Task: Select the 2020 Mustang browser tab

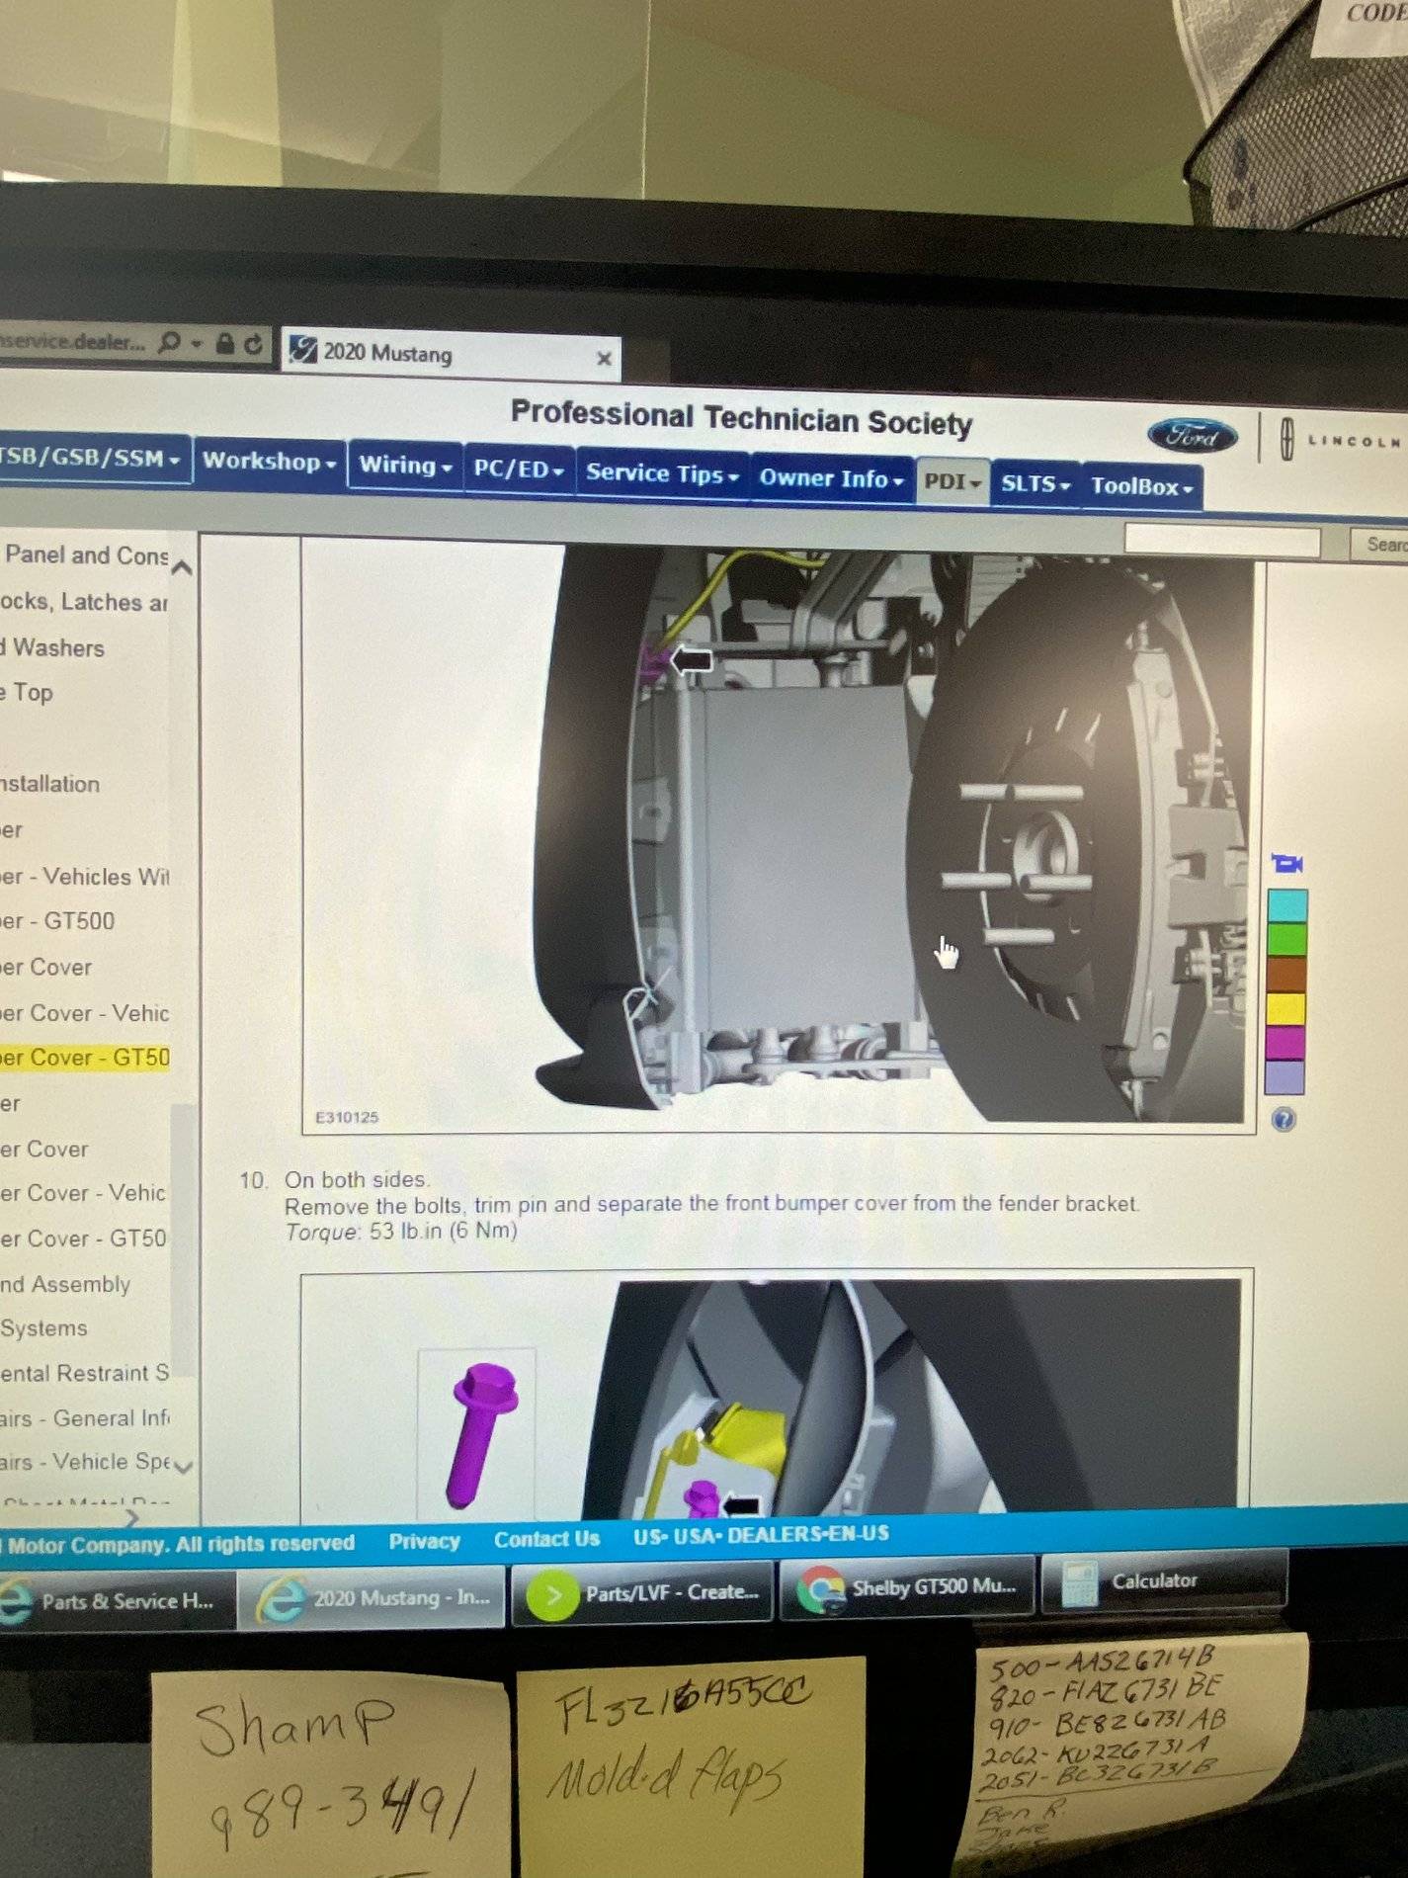Action: (450, 353)
